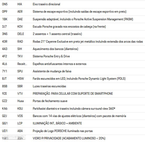Select the 0N5 Eixo traseiro direcional row
145x142 pixels.
72,4
